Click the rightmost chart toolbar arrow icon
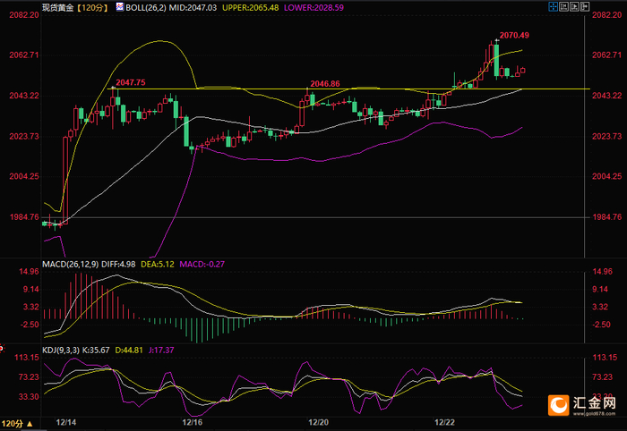The image size is (627, 431). coord(585,6)
